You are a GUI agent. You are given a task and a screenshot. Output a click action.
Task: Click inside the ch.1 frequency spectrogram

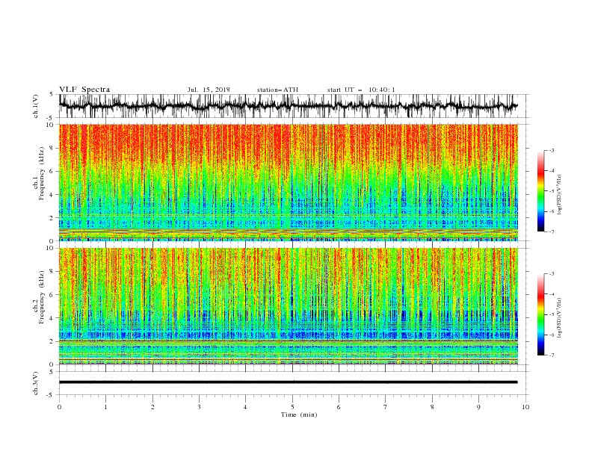288,182
